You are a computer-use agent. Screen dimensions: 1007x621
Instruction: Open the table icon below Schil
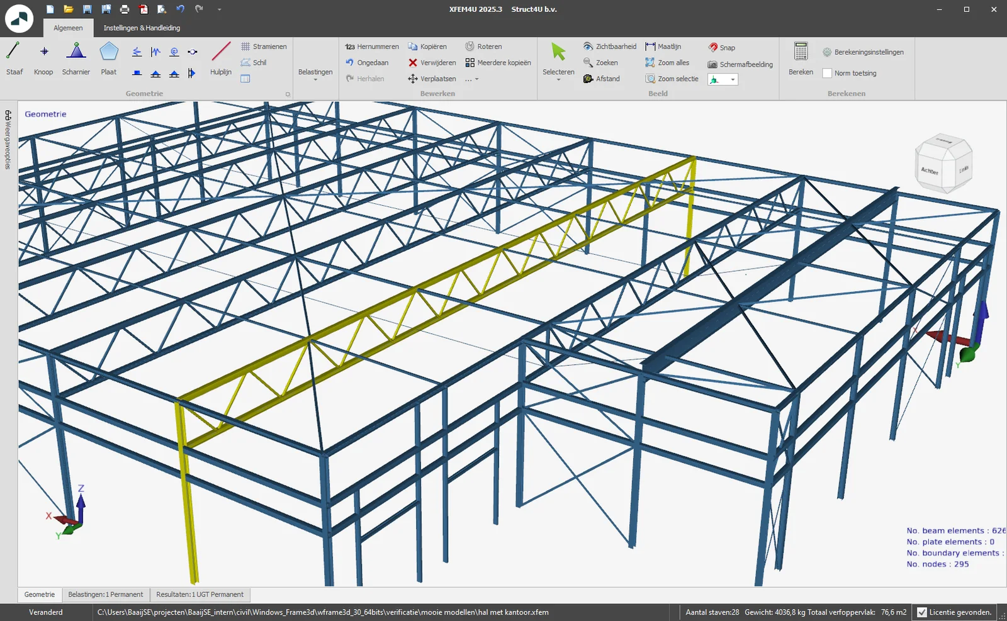(x=245, y=79)
